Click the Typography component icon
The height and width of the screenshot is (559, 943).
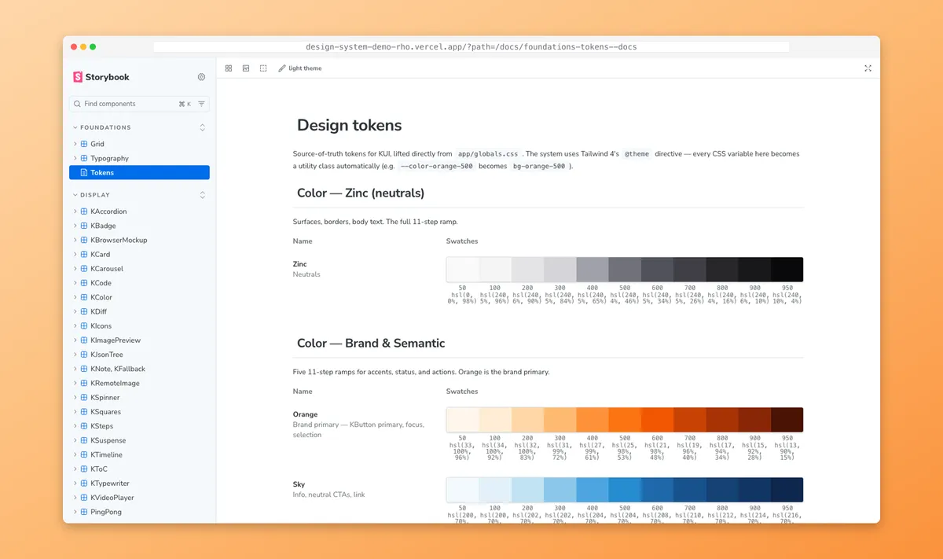tap(84, 158)
